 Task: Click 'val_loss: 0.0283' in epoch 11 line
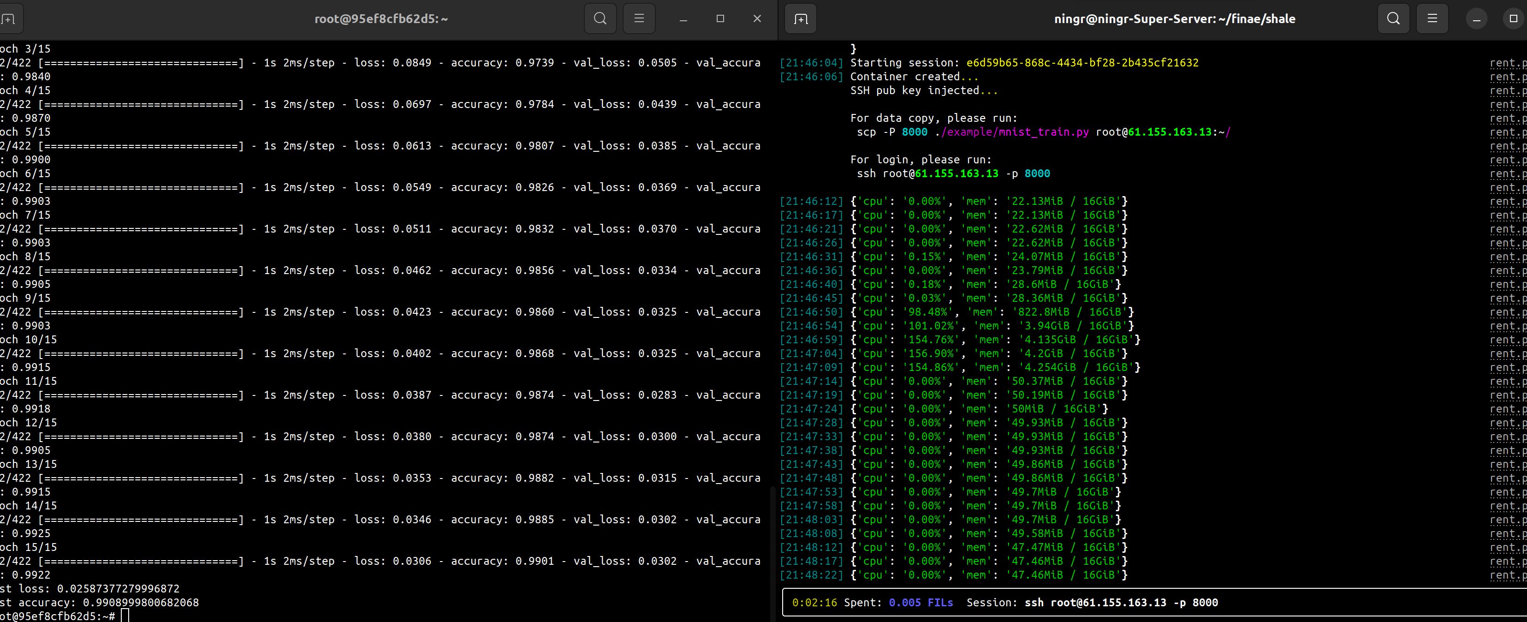tap(625, 395)
